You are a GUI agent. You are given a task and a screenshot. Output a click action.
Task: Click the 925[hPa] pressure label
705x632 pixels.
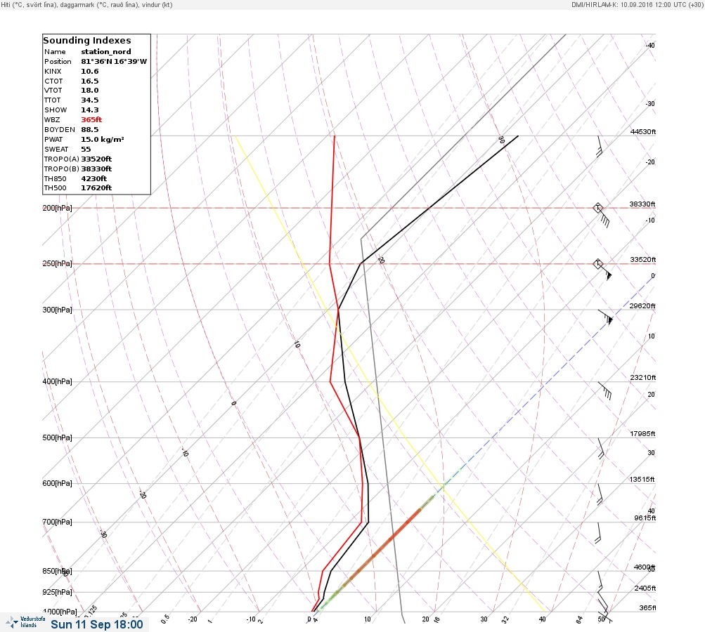click(57, 592)
